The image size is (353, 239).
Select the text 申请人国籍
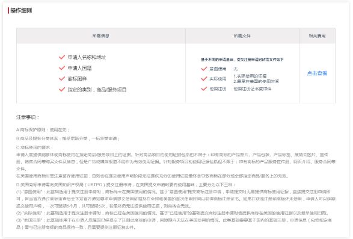click(x=80, y=68)
